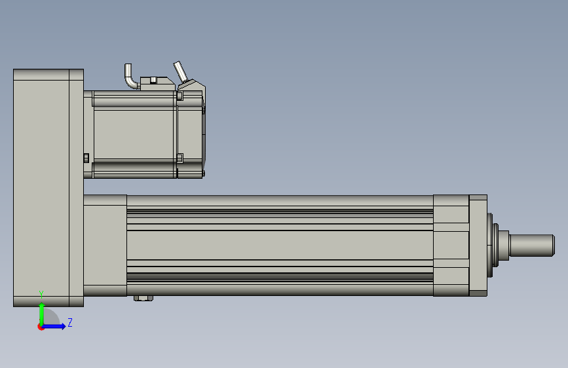
Task: Select the curved cable on motor top
Action: pyautogui.click(x=131, y=76)
